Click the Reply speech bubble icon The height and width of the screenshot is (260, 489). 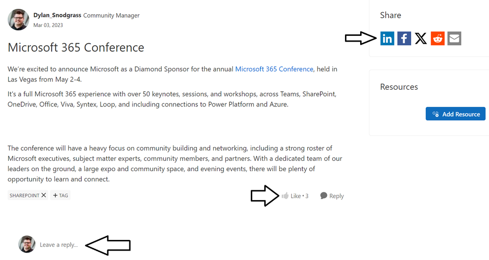click(323, 196)
